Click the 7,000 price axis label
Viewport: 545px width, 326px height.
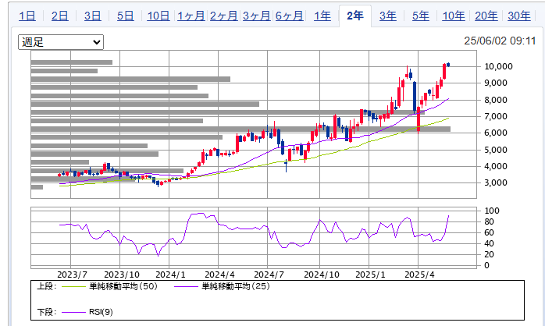(496, 116)
